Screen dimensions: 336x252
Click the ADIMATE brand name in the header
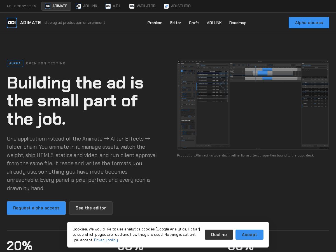(x=31, y=23)
